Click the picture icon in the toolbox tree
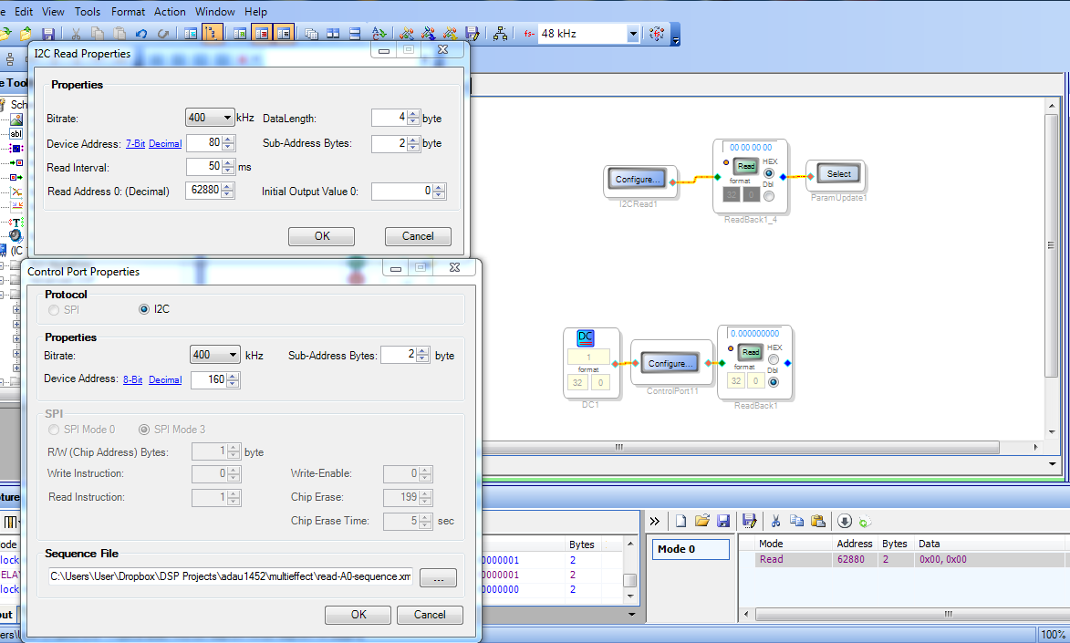The image size is (1070, 643). point(16,119)
